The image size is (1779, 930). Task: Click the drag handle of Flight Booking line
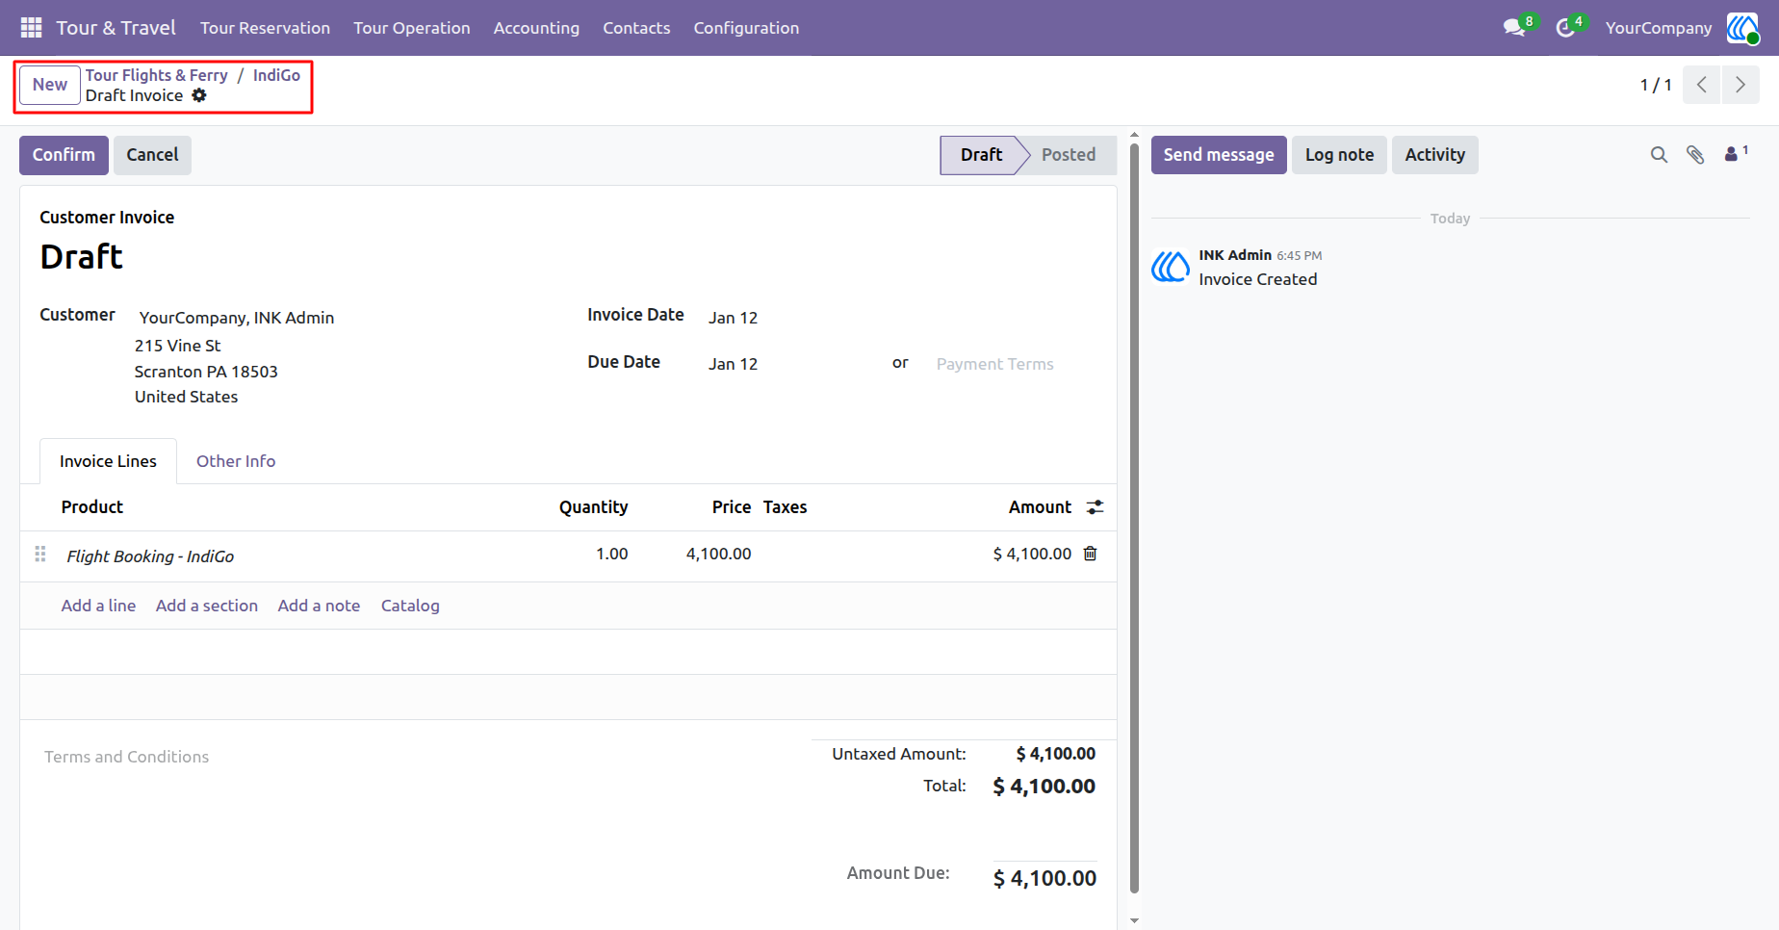pyautogui.click(x=40, y=554)
